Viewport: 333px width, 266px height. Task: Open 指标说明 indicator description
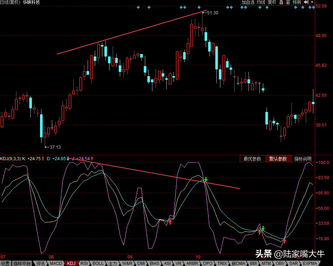pos(303,159)
